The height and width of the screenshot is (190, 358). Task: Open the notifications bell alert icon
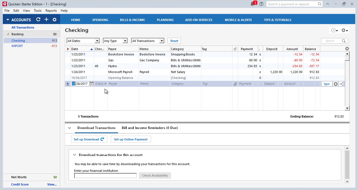pyautogui.click(x=253, y=4)
